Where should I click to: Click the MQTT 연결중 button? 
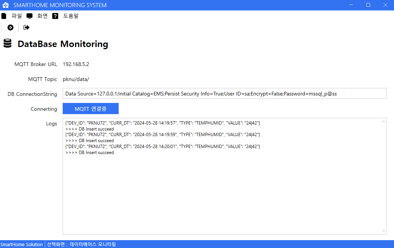click(90, 109)
